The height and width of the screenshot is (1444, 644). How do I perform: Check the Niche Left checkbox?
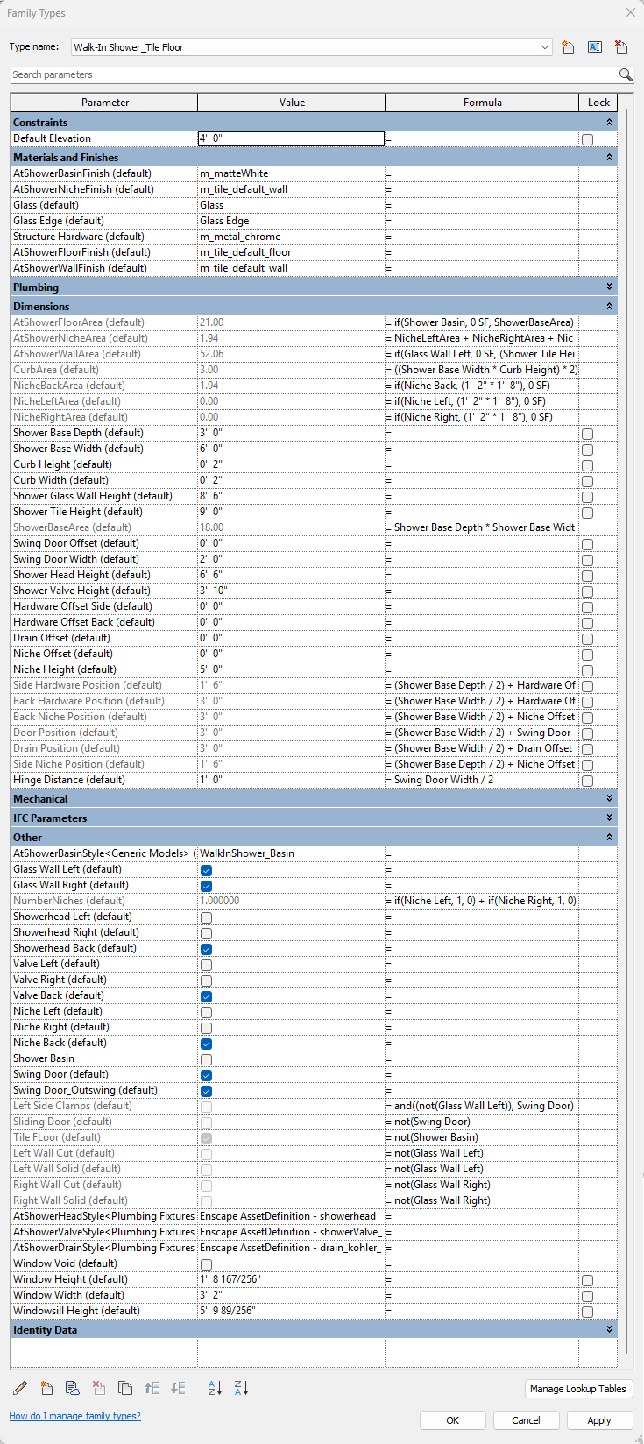tap(206, 1012)
